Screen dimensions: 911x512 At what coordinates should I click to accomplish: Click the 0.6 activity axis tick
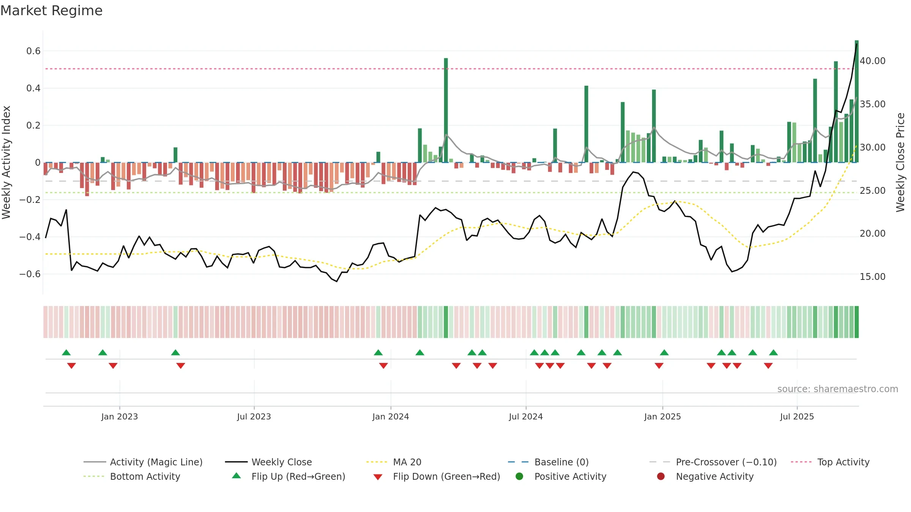point(33,51)
